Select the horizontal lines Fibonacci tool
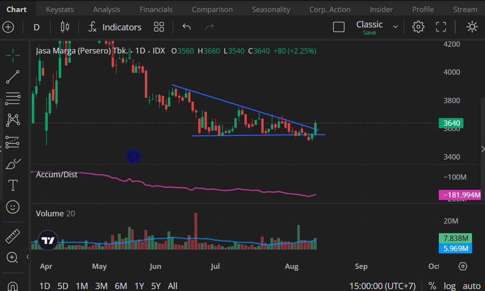Image resolution: width=485 pixels, height=291 pixels. (x=13, y=98)
